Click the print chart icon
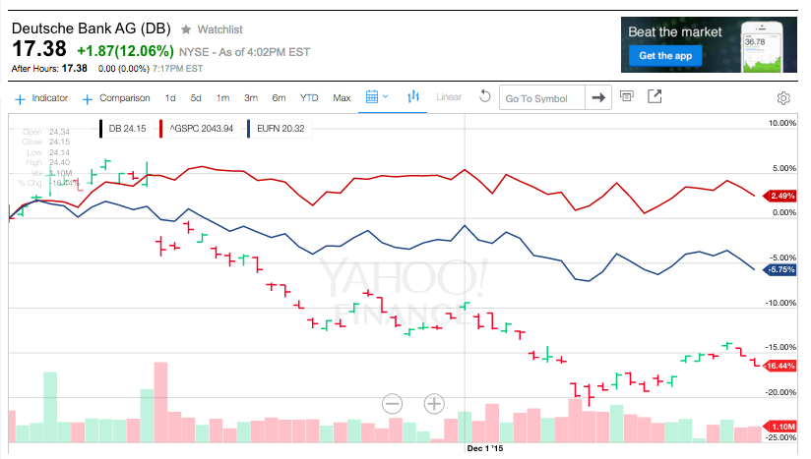Viewport: 811px width, 459px height. click(x=626, y=96)
